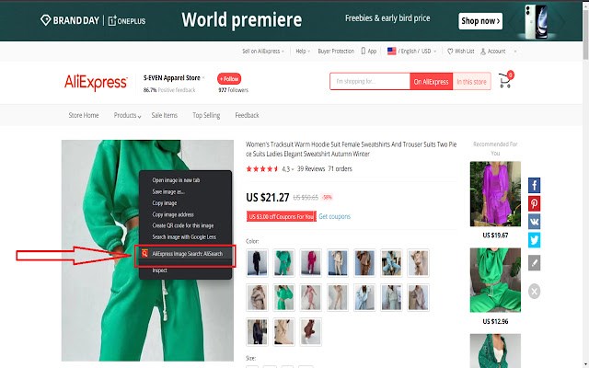Select the last color swatch in first row
This screenshot has height=368, width=589.
[x=418, y=262]
